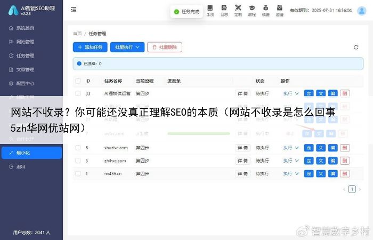The width and height of the screenshot is (373, 240).
Task: Collapse the sidebar with the hamburger icon
Action: [73, 10]
